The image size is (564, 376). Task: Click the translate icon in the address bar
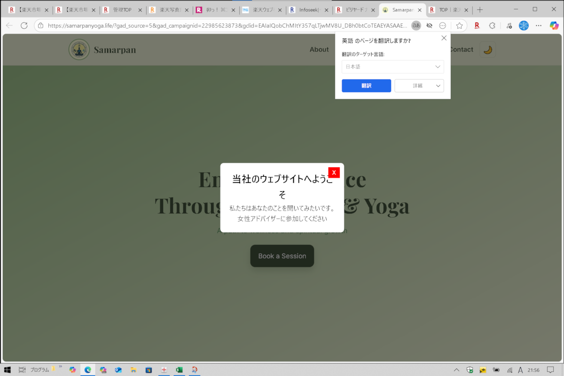[416, 25]
